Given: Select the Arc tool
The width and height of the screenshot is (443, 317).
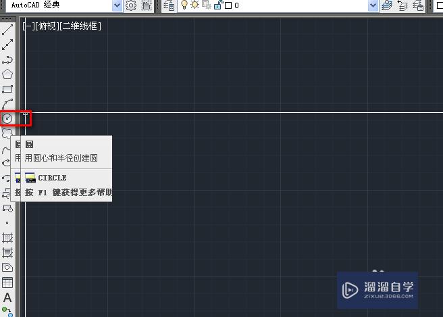Looking at the screenshot, I should tap(7, 104).
